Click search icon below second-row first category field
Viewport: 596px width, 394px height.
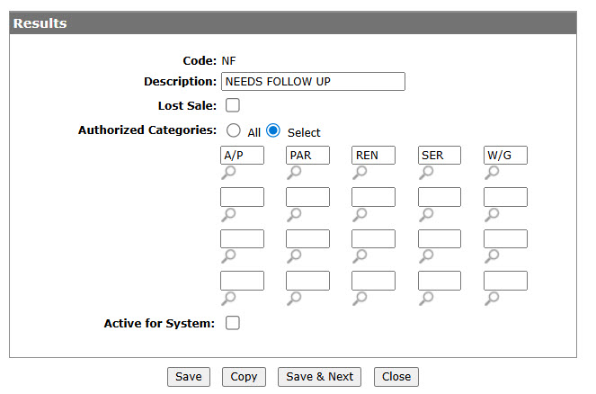[228, 215]
